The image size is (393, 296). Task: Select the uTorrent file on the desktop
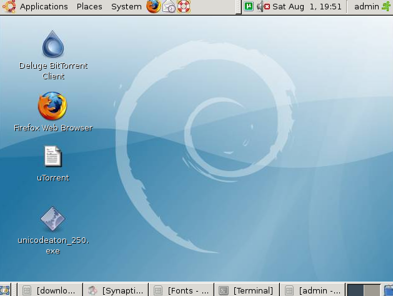(x=52, y=157)
